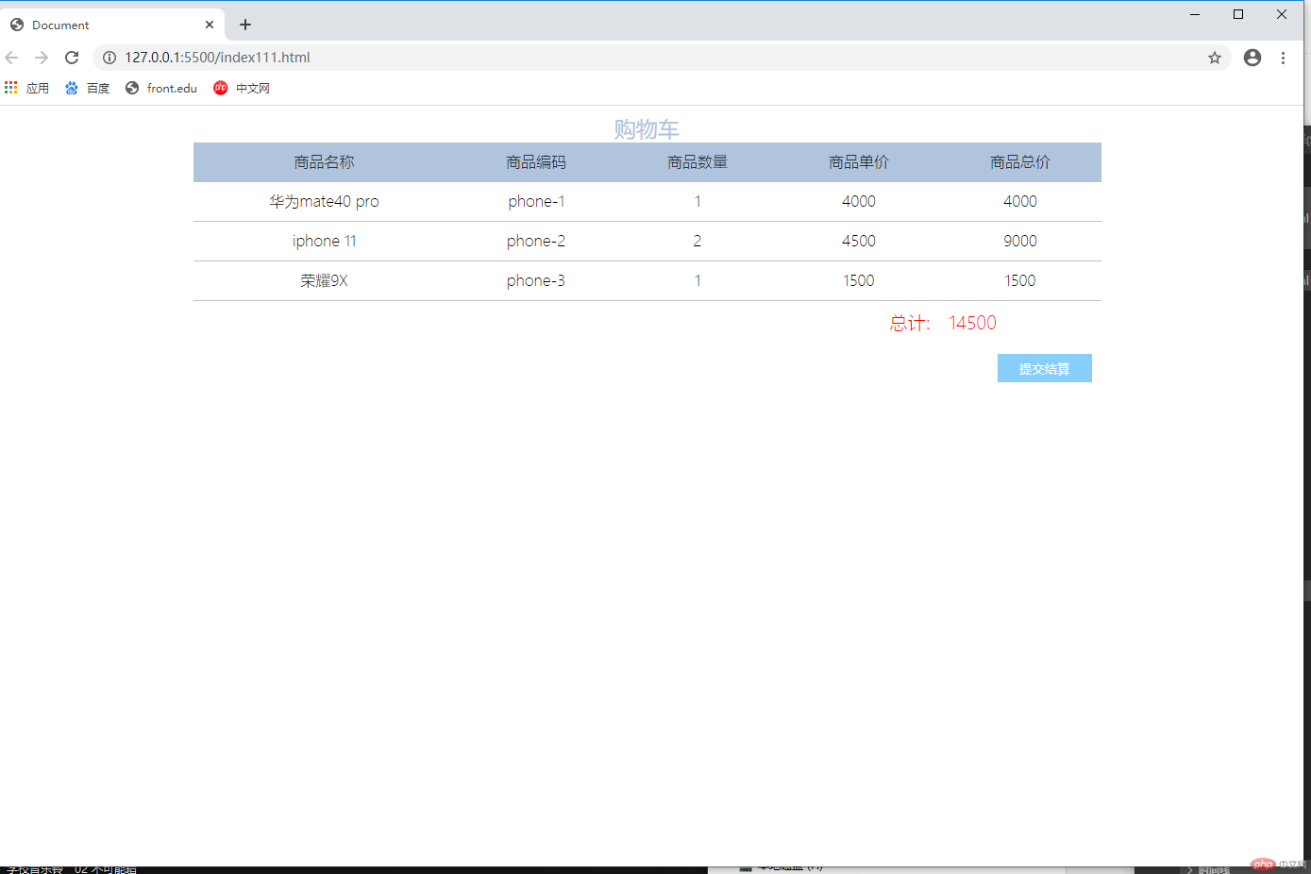This screenshot has height=874, width=1311.
Task: Reload the page with refresh icon
Action: (72, 58)
